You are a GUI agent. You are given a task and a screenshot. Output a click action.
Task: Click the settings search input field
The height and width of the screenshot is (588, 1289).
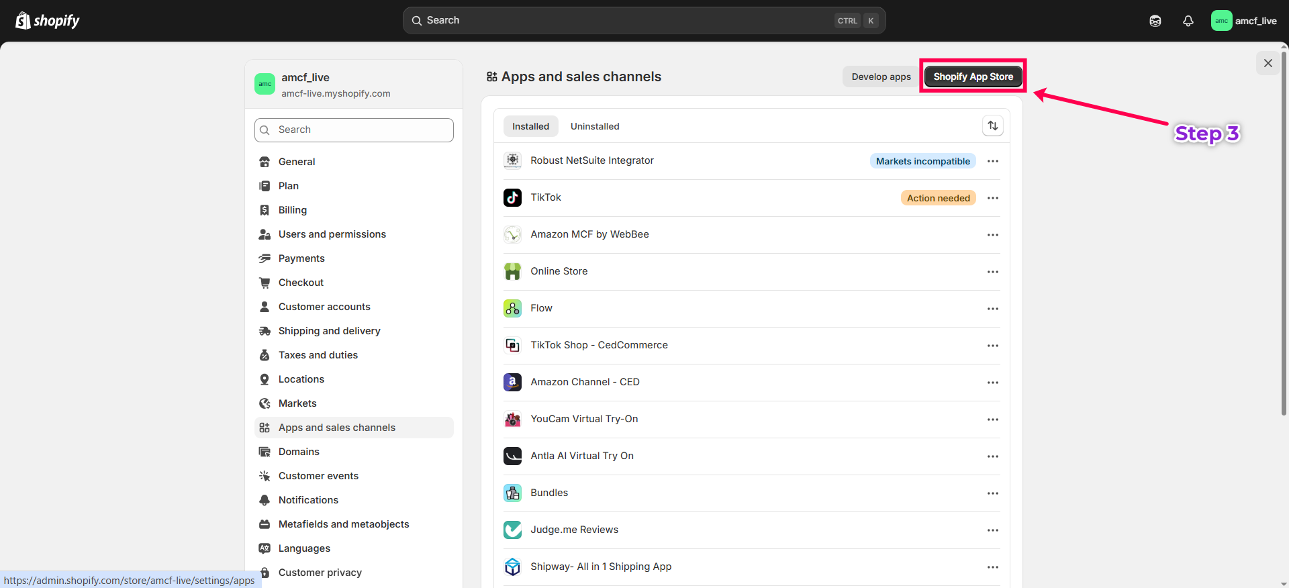click(354, 130)
